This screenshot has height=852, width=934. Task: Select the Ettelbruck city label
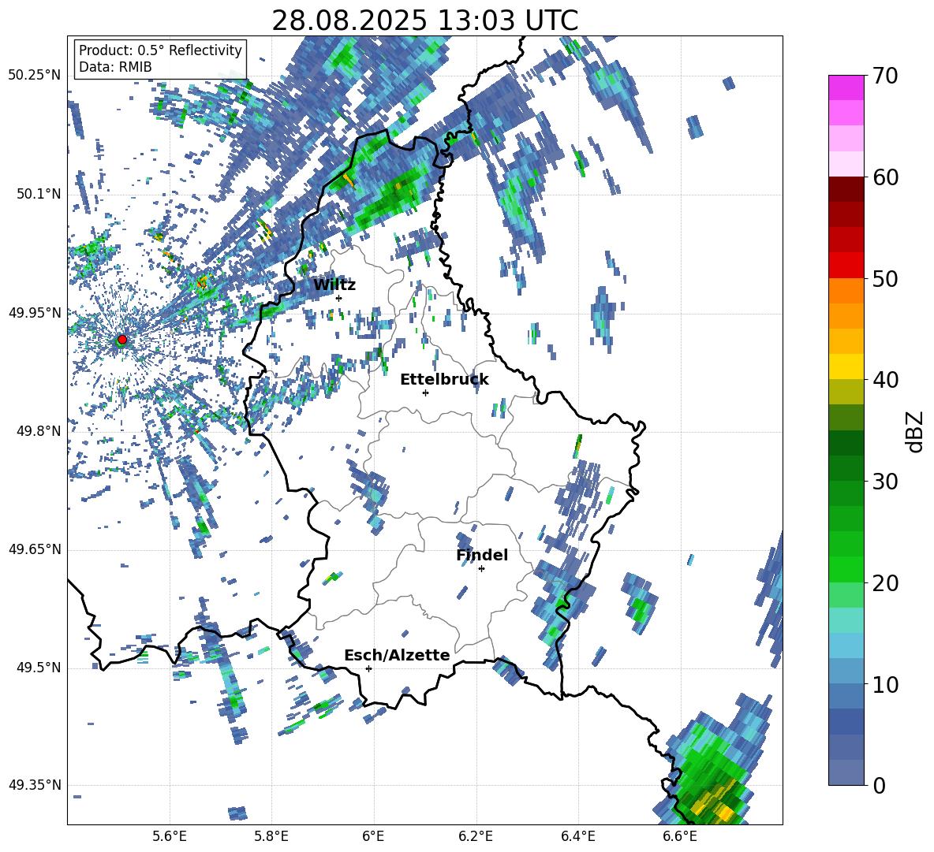444,380
